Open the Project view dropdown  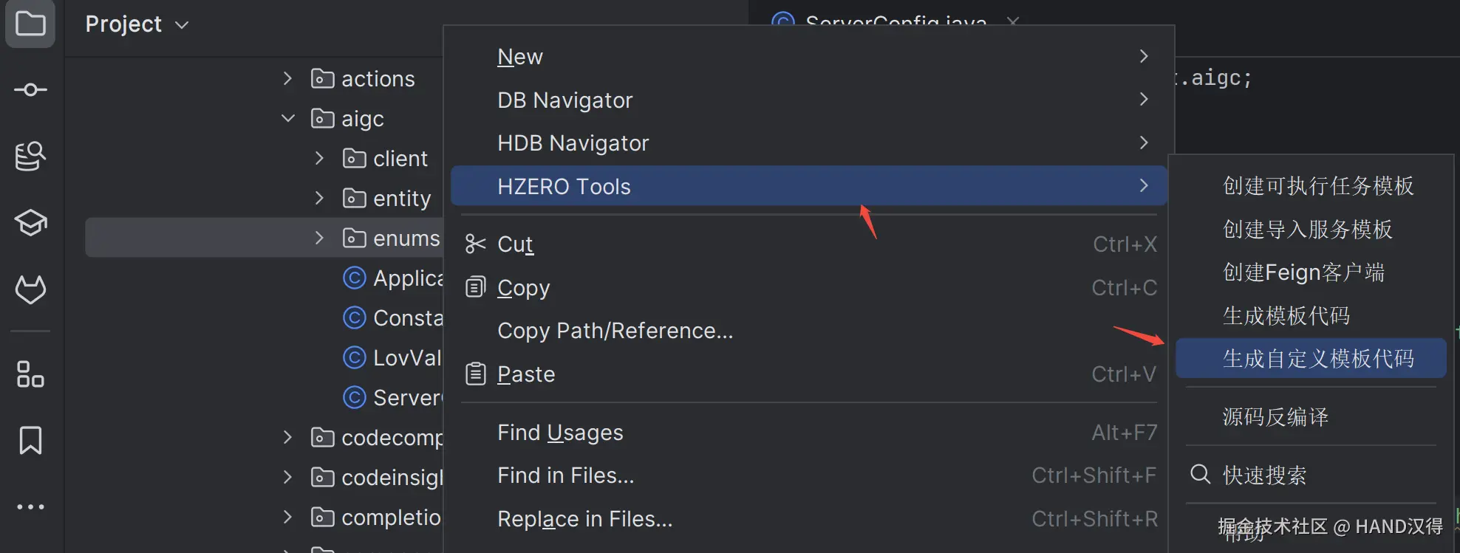[x=137, y=24]
